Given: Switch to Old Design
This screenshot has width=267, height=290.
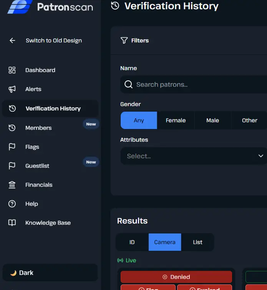Looking at the screenshot, I should click(x=53, y=40).
